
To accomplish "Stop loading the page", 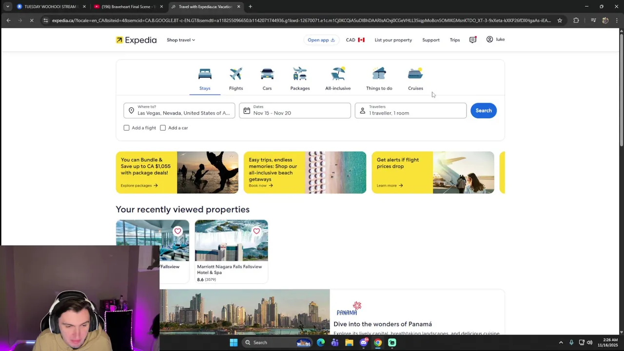I will point(32,20).
